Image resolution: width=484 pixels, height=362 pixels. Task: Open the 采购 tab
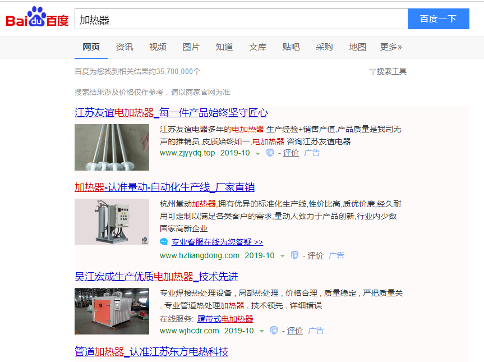(324, 47)
